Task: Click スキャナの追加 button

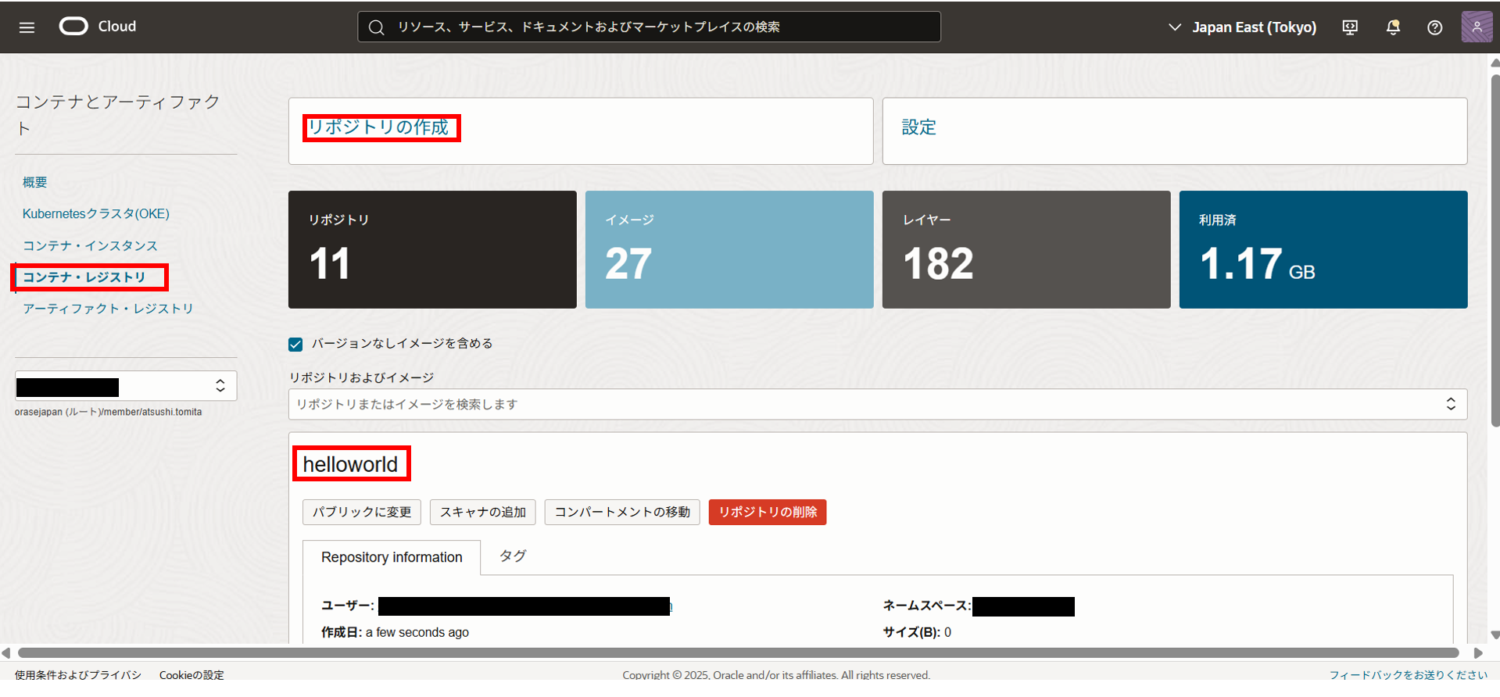Action: coord(483,512)
